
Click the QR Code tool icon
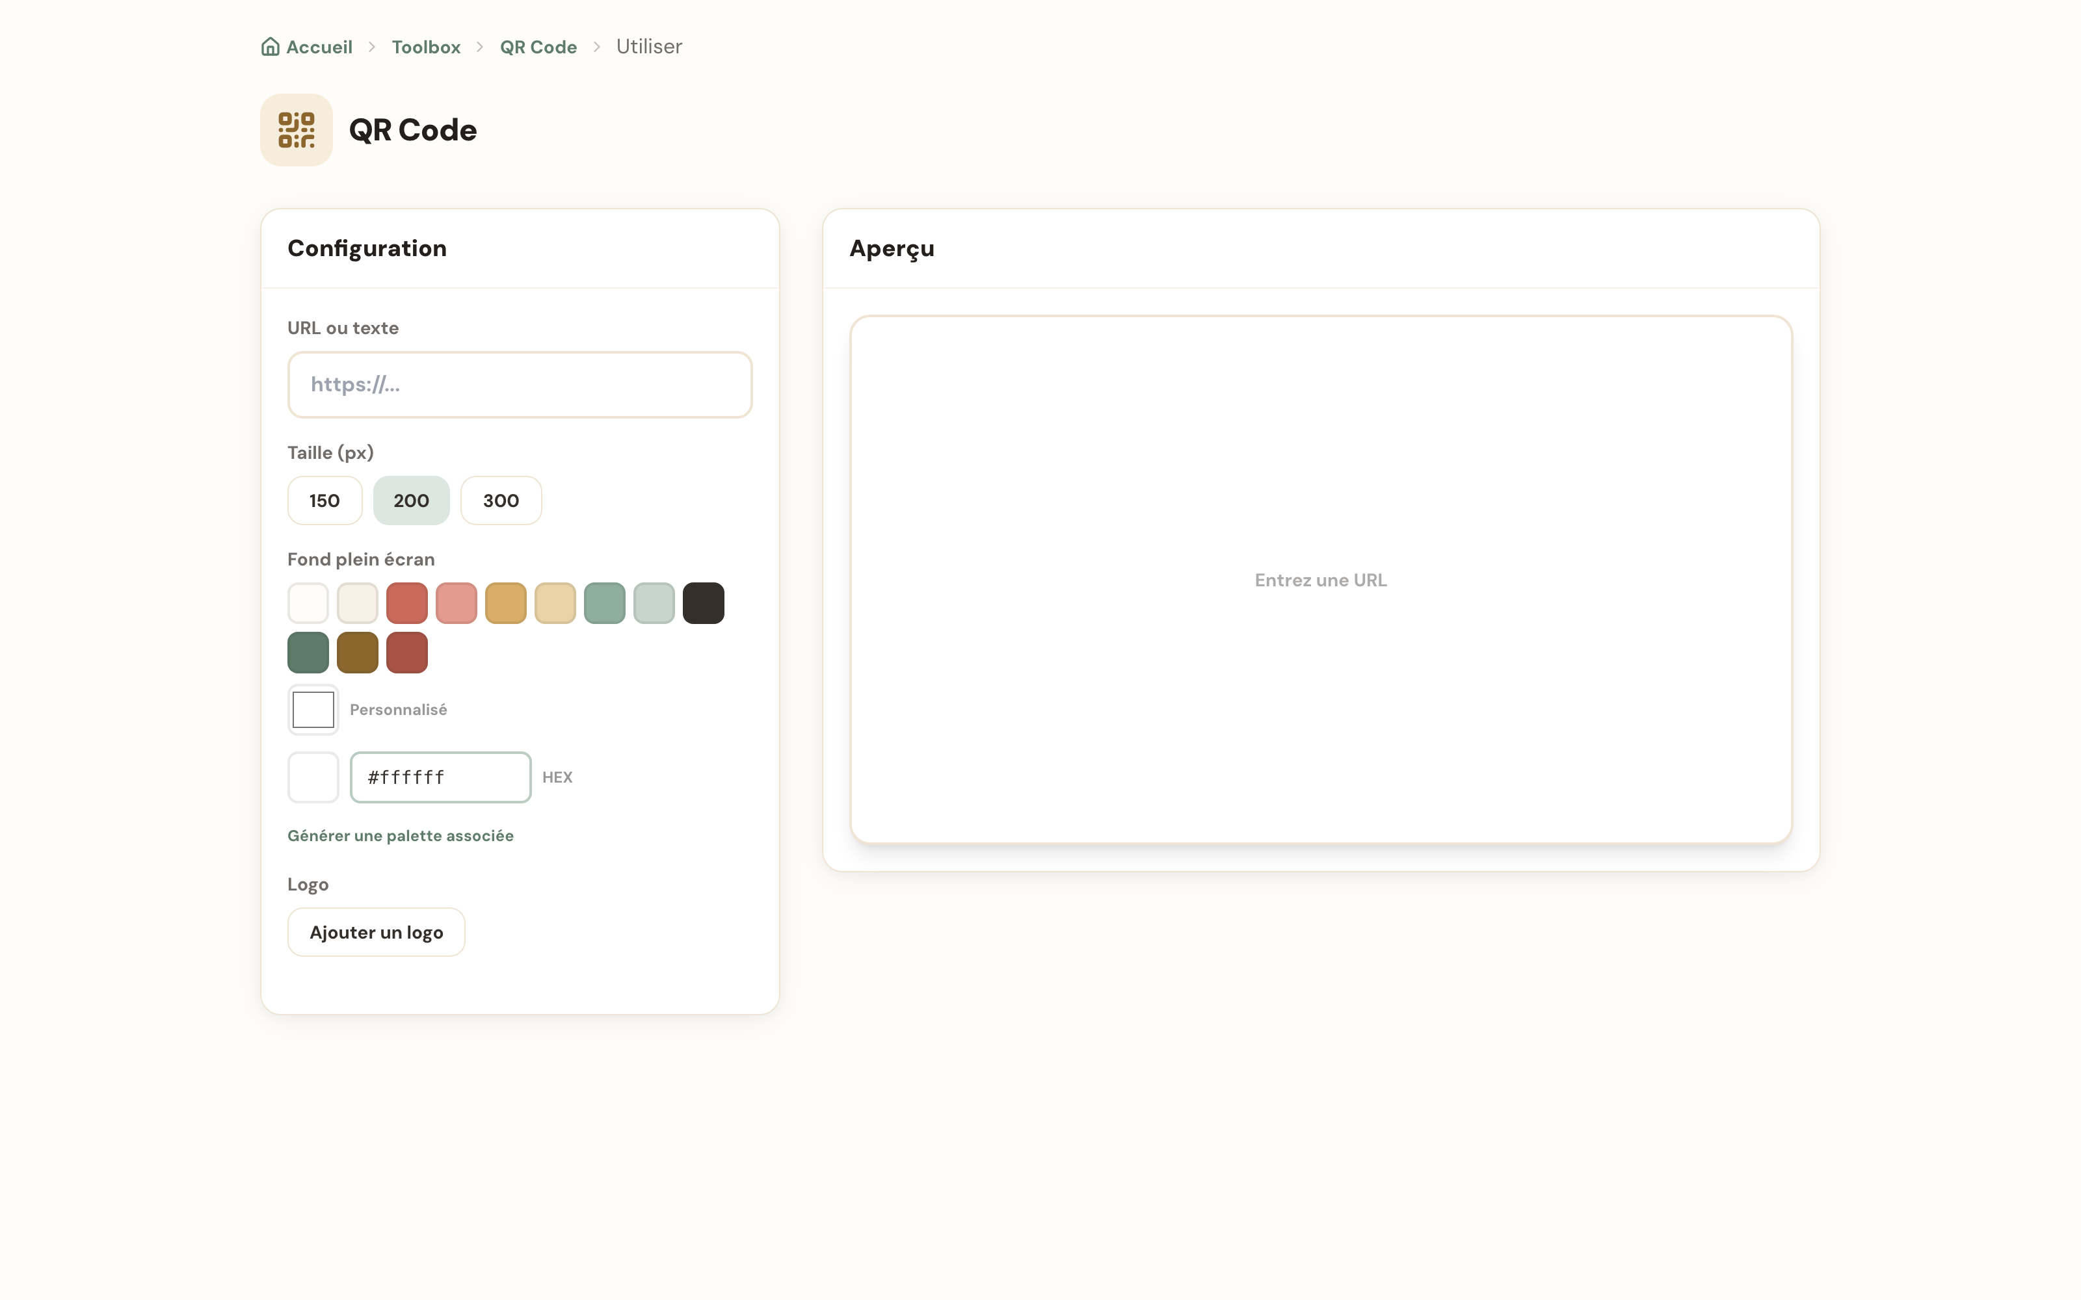click(x=297, y=130)
